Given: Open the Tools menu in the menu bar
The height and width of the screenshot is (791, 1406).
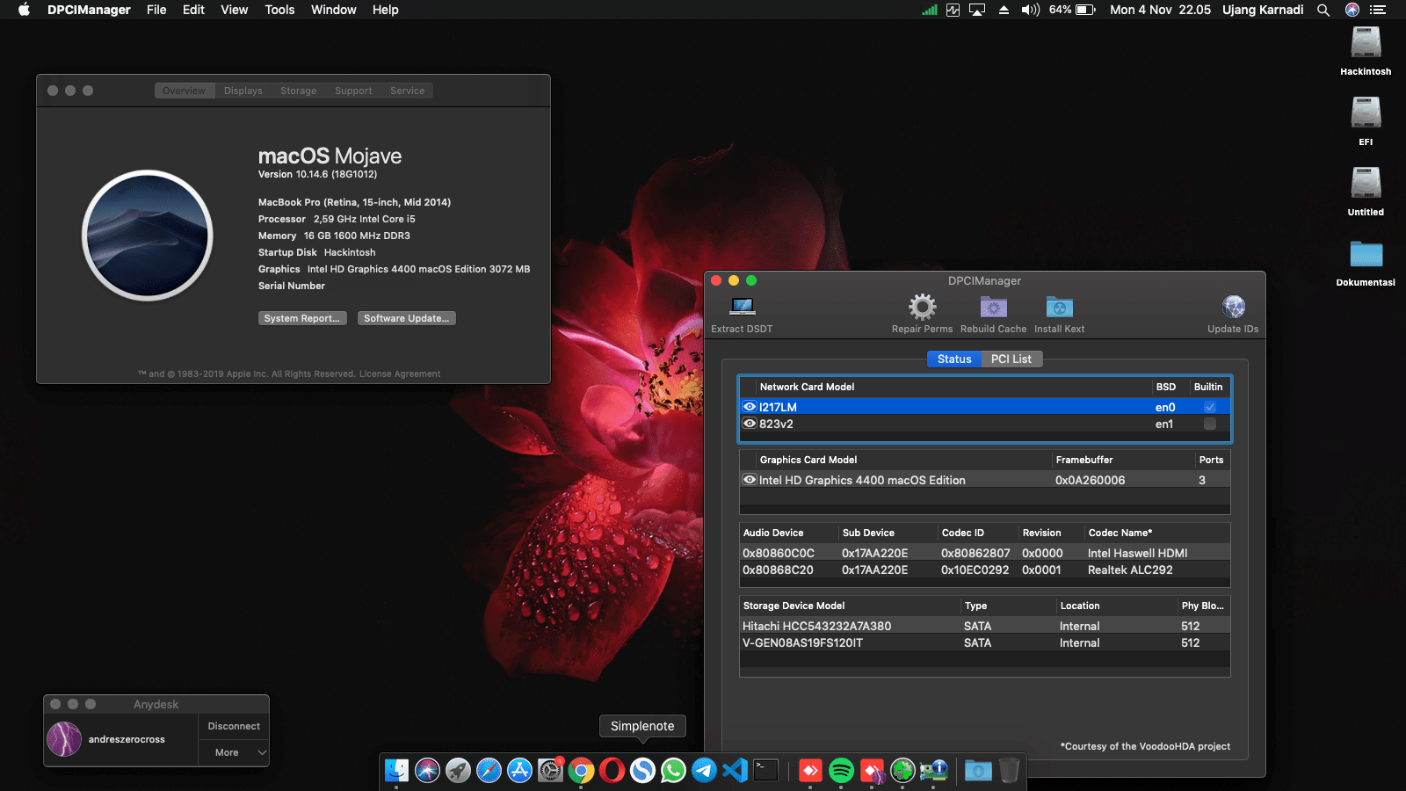Looking at the screenshot, I should tap(279, 10).
